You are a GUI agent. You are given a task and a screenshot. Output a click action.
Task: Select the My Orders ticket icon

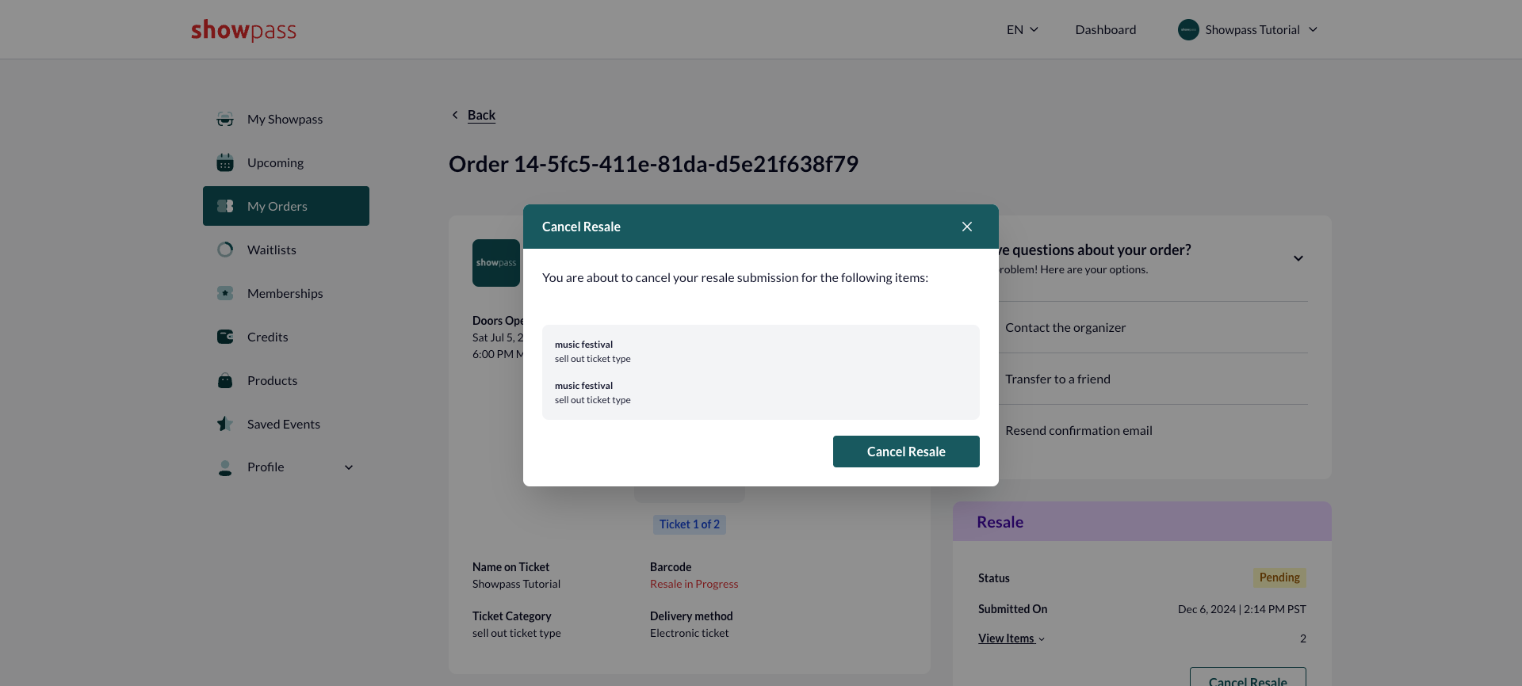pyautogui.click(x=225, y=206)
